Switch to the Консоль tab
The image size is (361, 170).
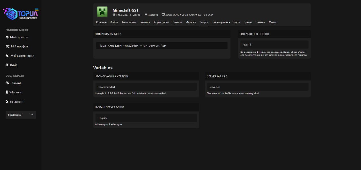click(x=101, y=22)
